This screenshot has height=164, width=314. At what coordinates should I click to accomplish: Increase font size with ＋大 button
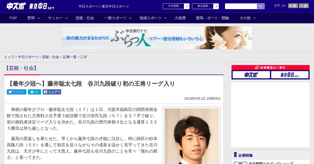293,6
